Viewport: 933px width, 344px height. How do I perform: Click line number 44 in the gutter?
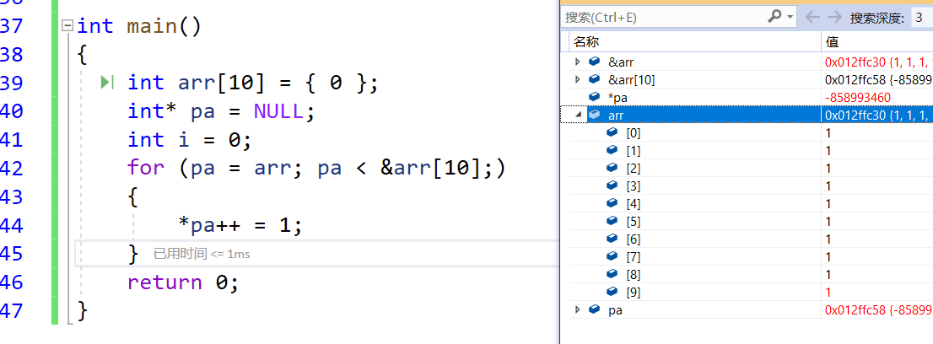(x=11, y=226)
